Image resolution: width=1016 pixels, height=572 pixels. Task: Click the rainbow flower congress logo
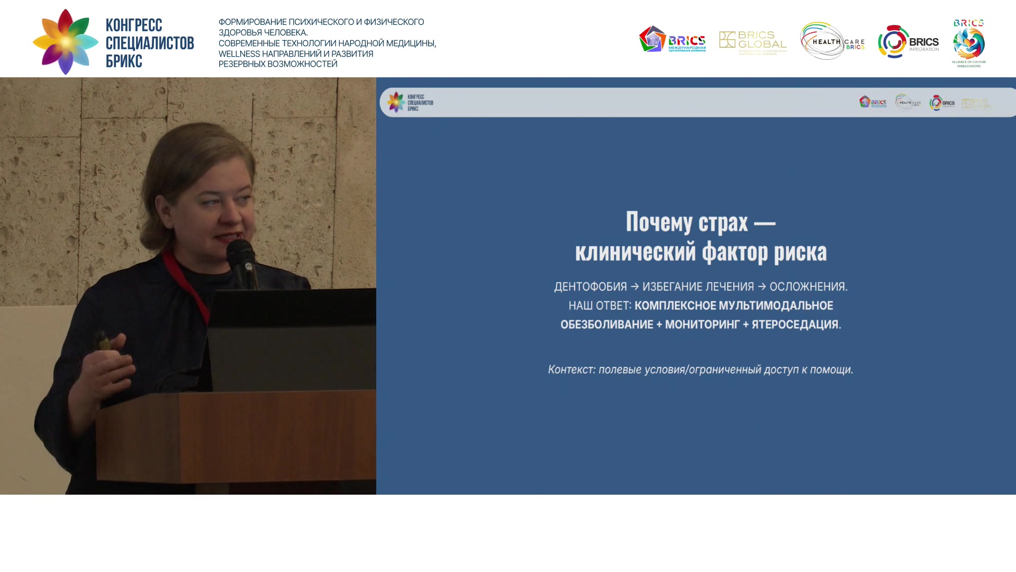66,41
